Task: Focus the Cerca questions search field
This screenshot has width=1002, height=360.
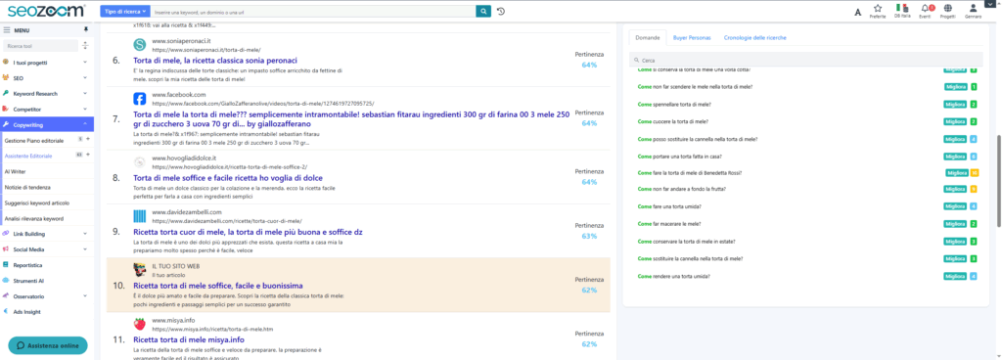Action: (806, 60)
